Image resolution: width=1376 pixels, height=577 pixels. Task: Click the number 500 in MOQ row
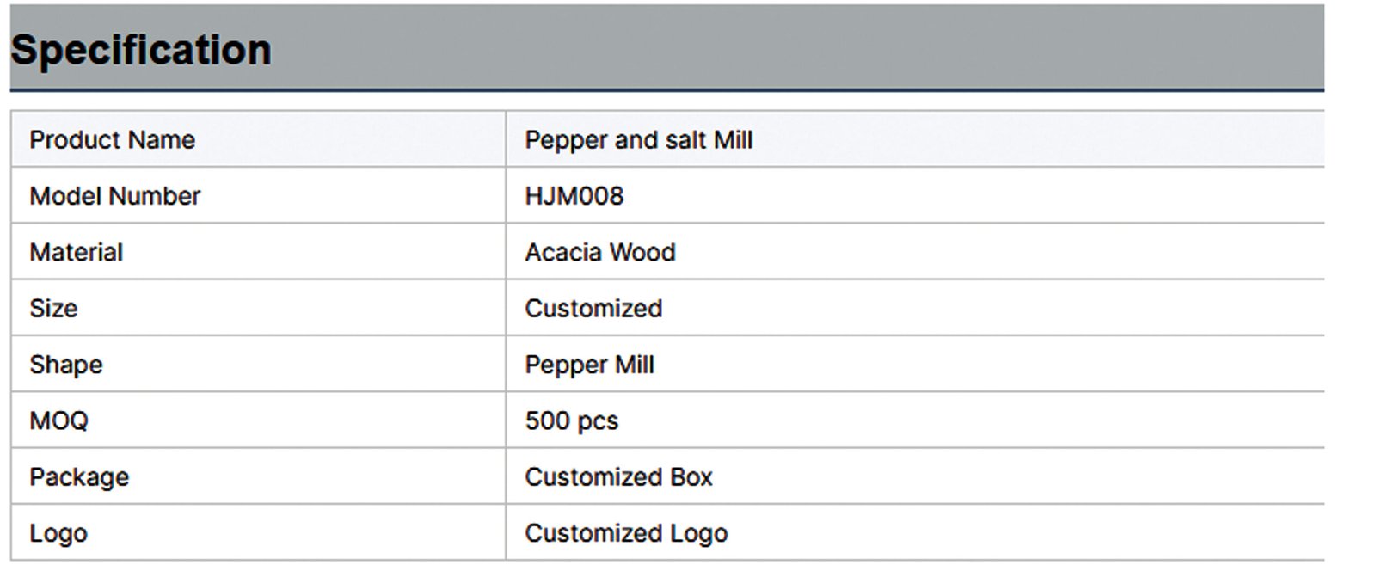coord(547,420)
